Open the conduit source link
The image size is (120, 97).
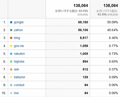point(19,85)
